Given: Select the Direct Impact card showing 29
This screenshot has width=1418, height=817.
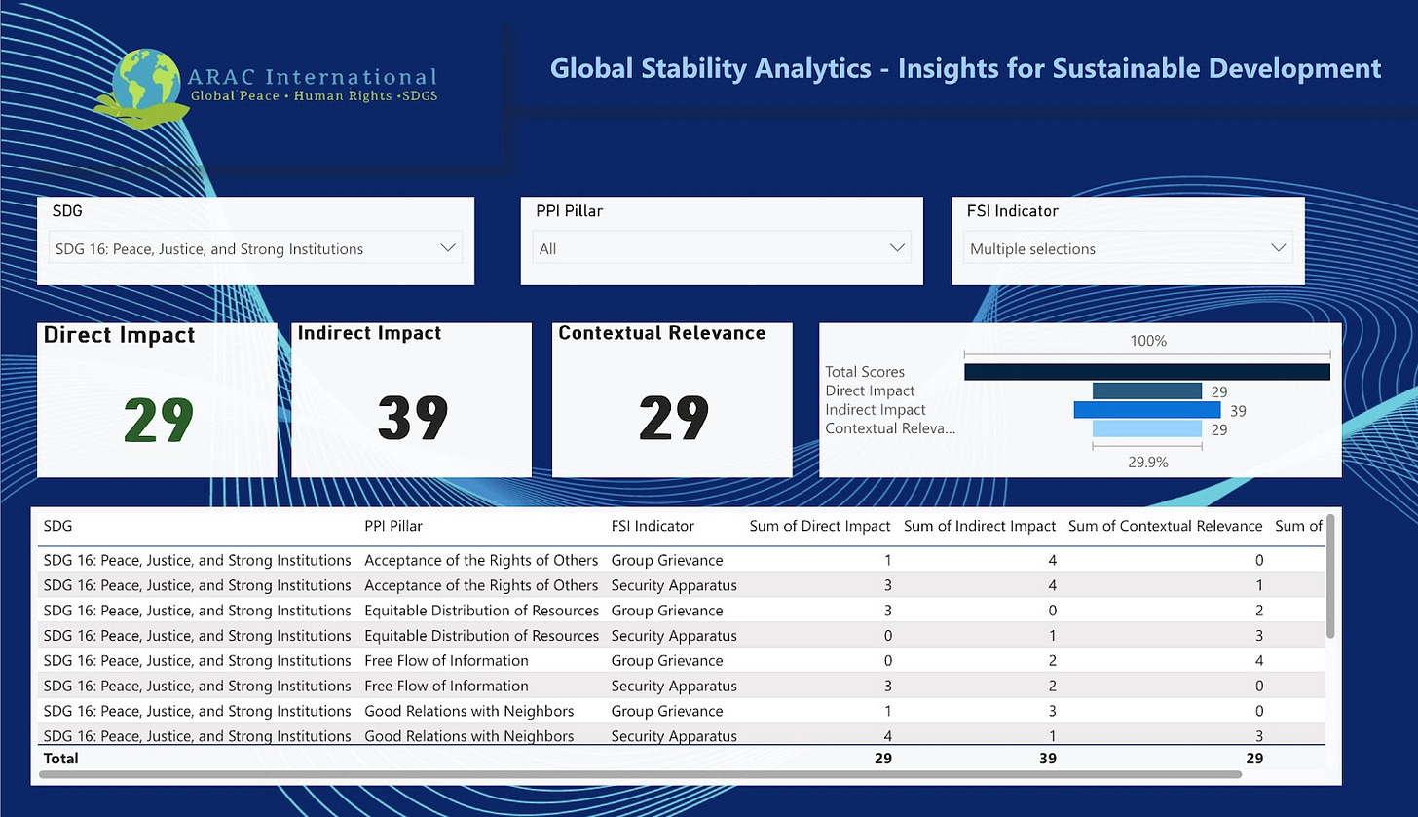Looking at the screenshot, I should point(157,400).
